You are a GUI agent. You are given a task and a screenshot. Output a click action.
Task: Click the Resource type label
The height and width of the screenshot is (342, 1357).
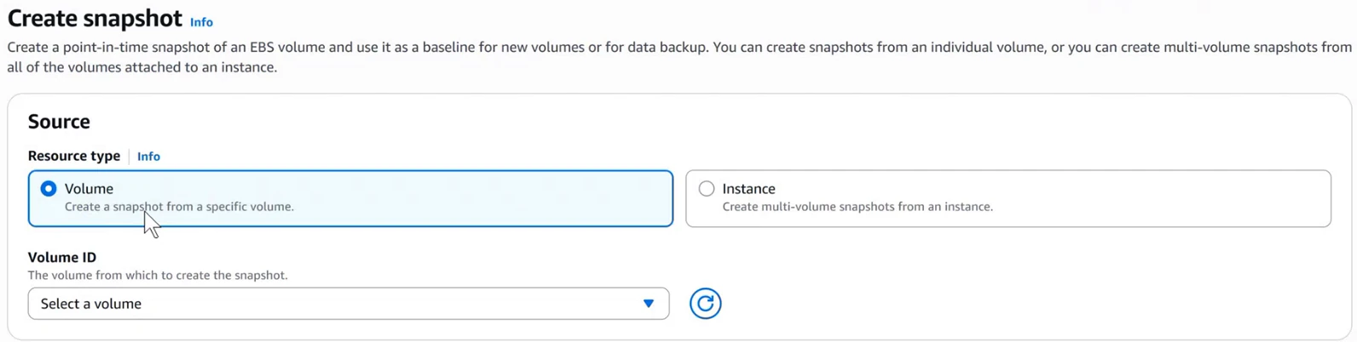coord(74,156)
